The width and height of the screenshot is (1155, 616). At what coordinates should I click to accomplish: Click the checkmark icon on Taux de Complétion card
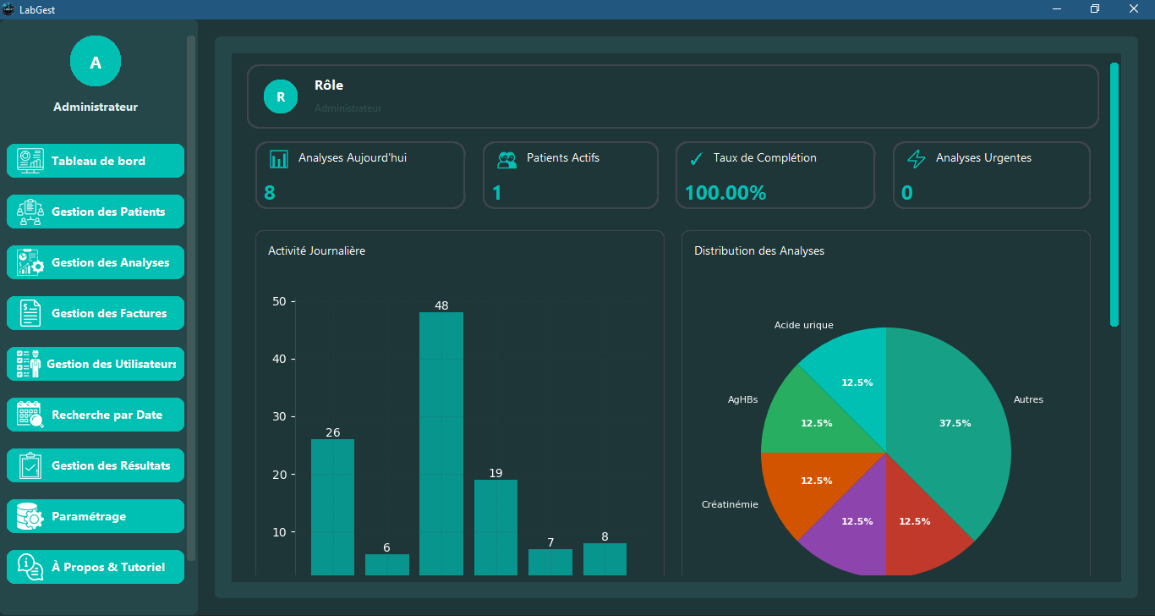(x=697, y=158)
